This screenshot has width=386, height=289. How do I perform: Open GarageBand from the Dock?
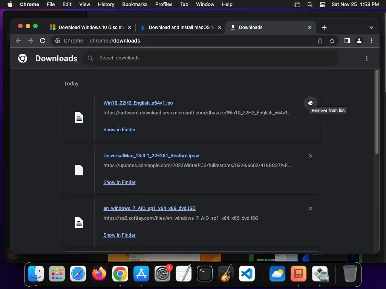pos(226,274)
